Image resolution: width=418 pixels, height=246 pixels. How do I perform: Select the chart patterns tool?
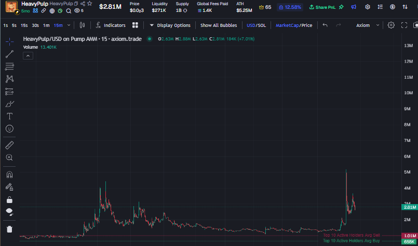coord(9,79)
